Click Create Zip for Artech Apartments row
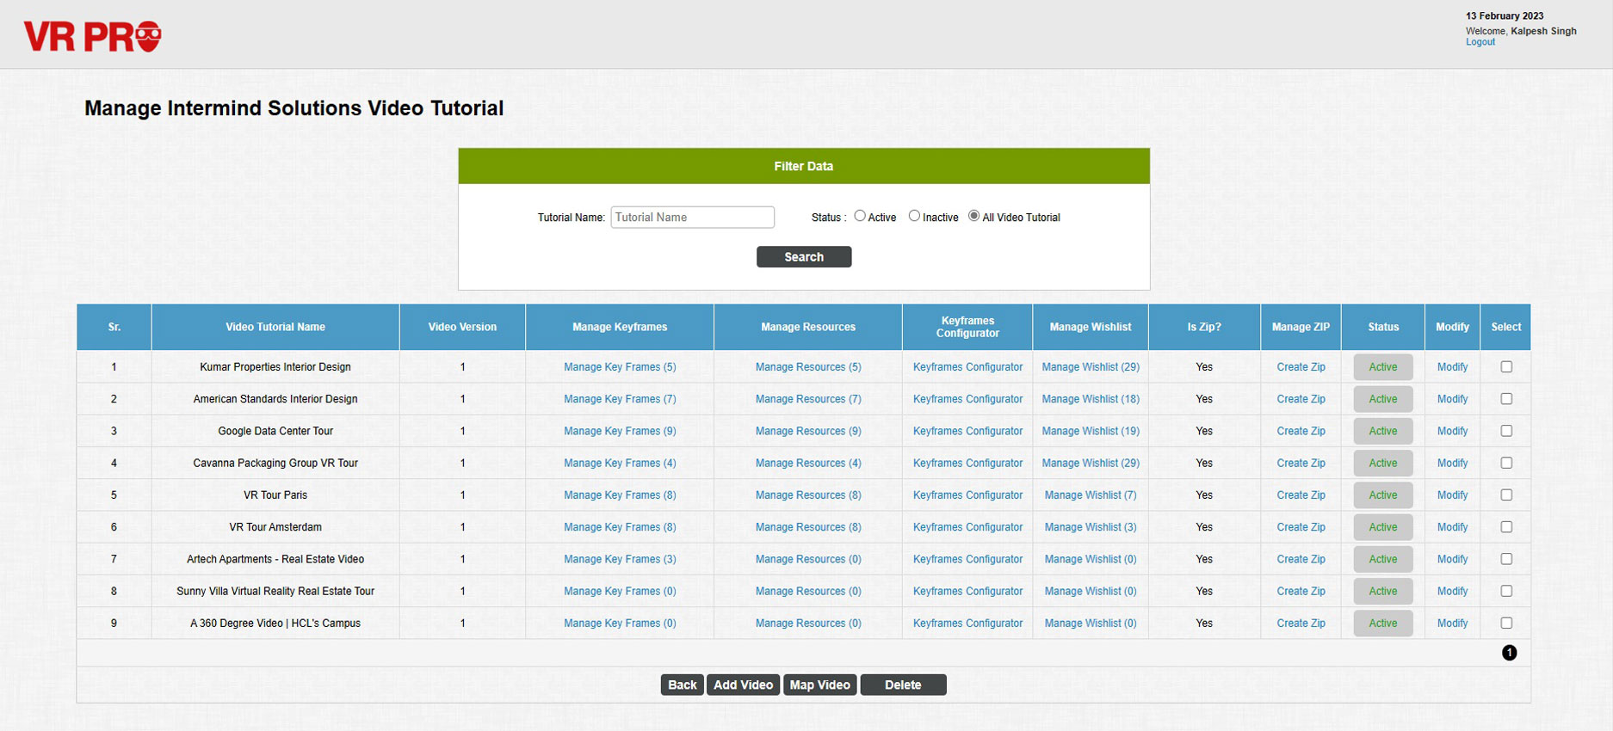Screen dimensions: 1613x731 coord(1301,559)
